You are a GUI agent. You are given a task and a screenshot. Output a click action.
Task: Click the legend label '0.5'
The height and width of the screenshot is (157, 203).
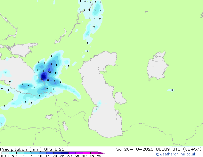pyautogui.click(x=11, y=156)
